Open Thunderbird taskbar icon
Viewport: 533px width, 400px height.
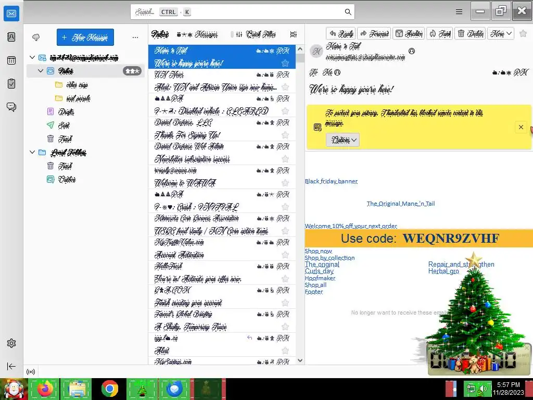pos(174,389)
